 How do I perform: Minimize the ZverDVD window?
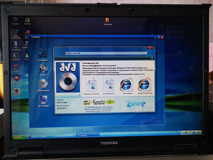pyautogui.click(x=155, y=37)
